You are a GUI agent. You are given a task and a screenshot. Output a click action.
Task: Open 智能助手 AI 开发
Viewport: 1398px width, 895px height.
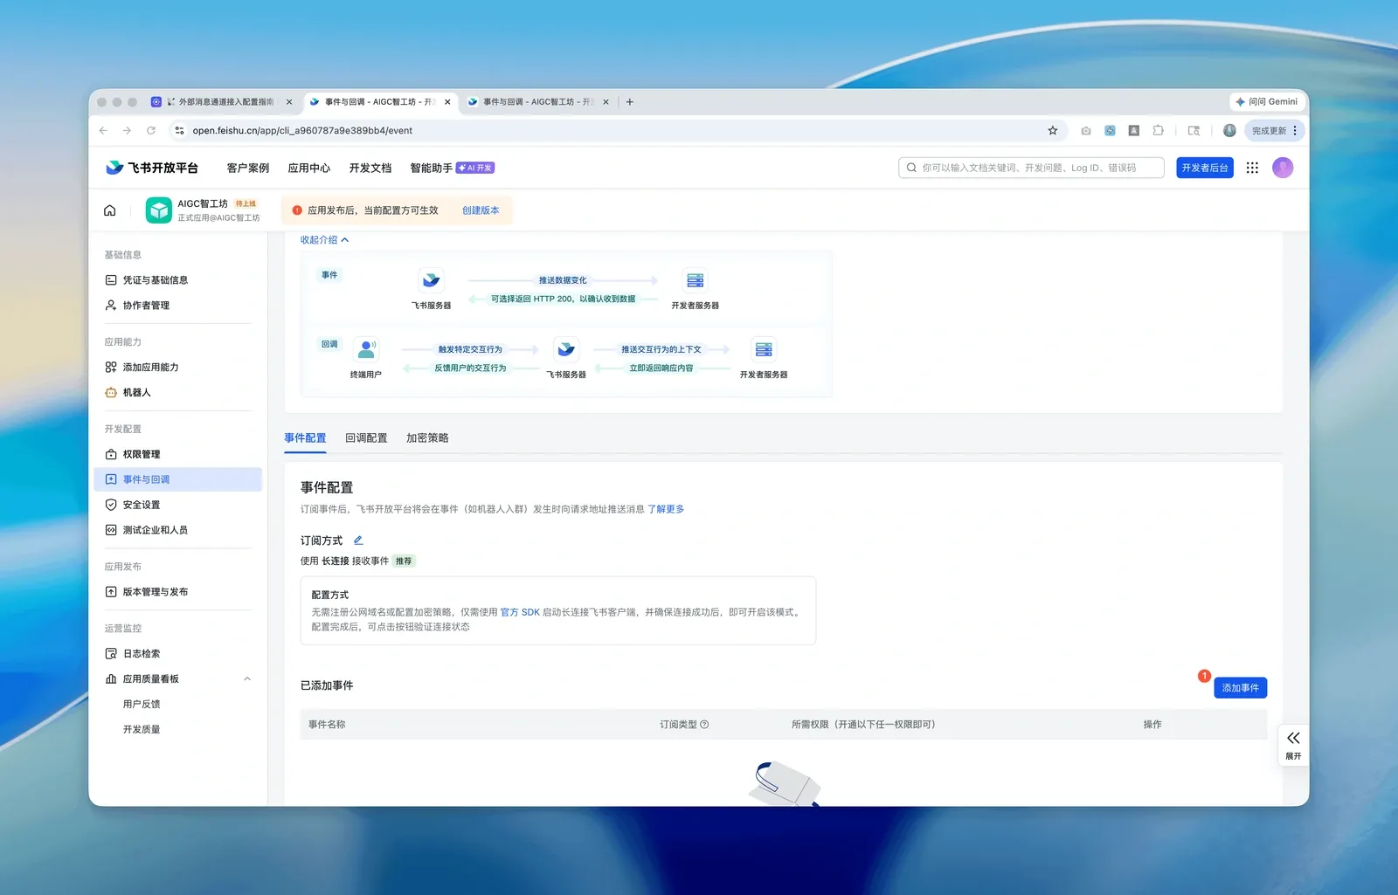tap(453, 168)
